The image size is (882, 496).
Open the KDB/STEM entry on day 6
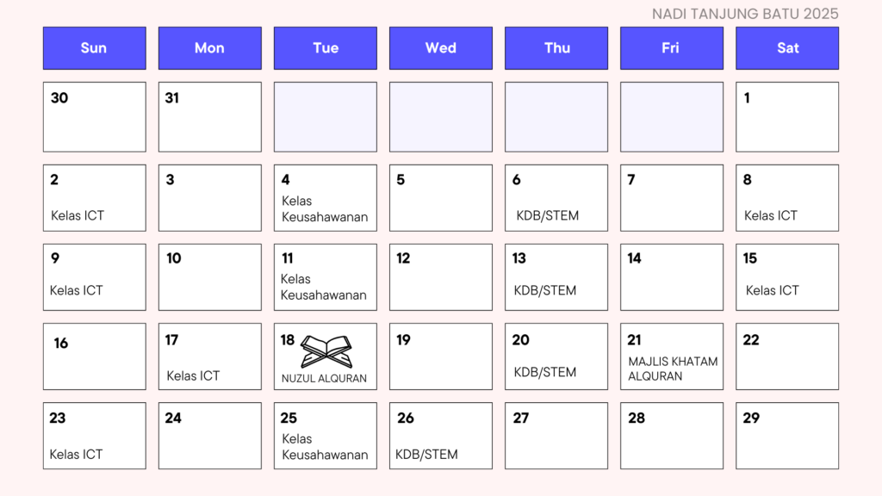click(547, 215)
